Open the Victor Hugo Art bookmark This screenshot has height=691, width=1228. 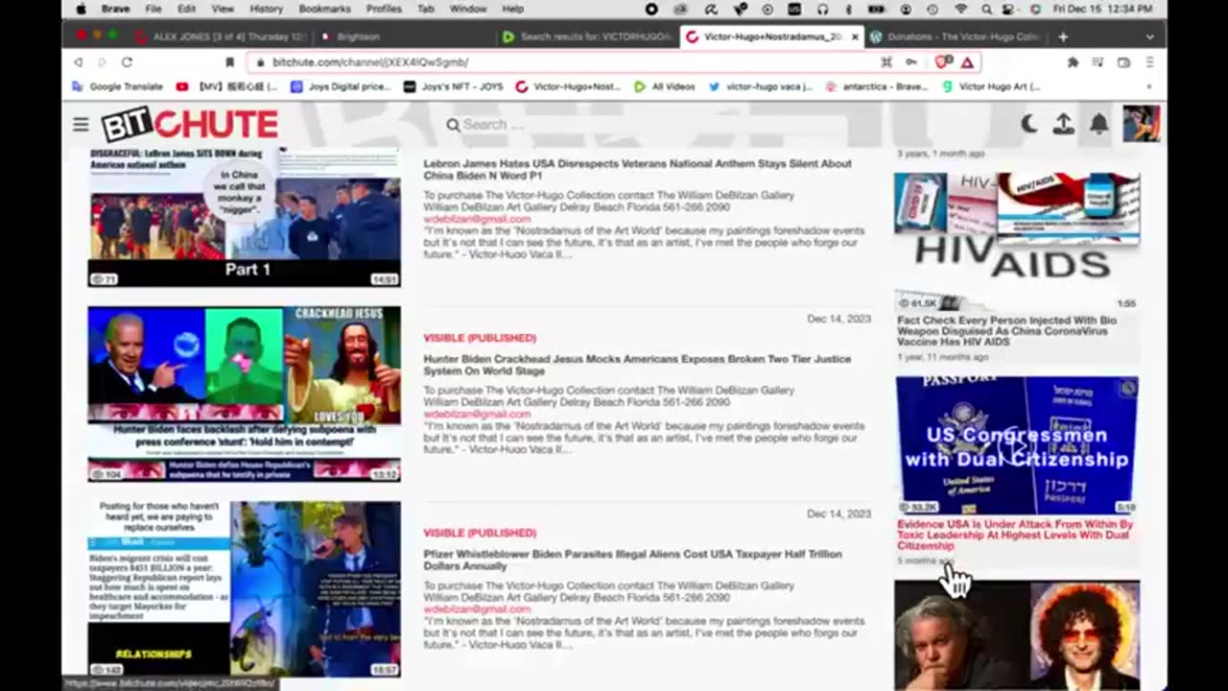(x=993, y=86)
